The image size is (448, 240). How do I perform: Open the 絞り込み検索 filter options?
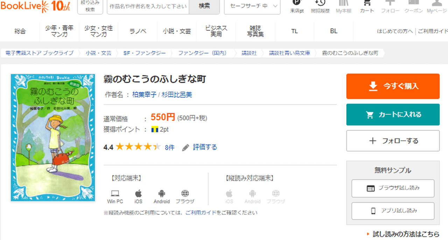[90, 6]
